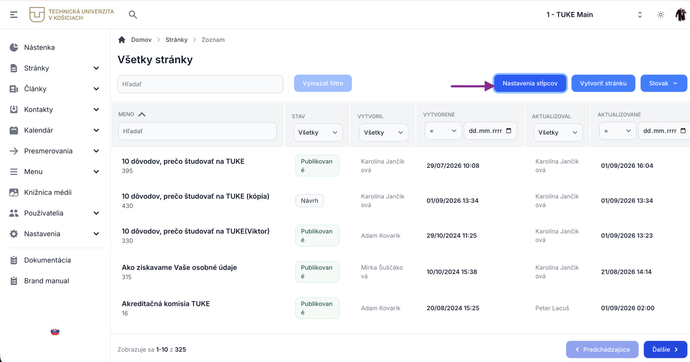Open the Akreditačná komisia TUKE page row

[x=166, y=304]
